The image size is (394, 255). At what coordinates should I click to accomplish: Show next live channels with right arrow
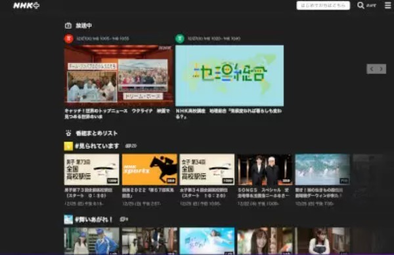[381, 69]
